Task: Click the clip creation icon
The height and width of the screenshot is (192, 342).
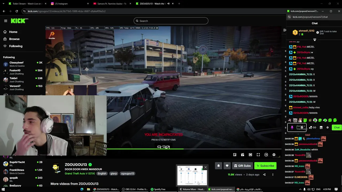Action: [x=242, y=155]
